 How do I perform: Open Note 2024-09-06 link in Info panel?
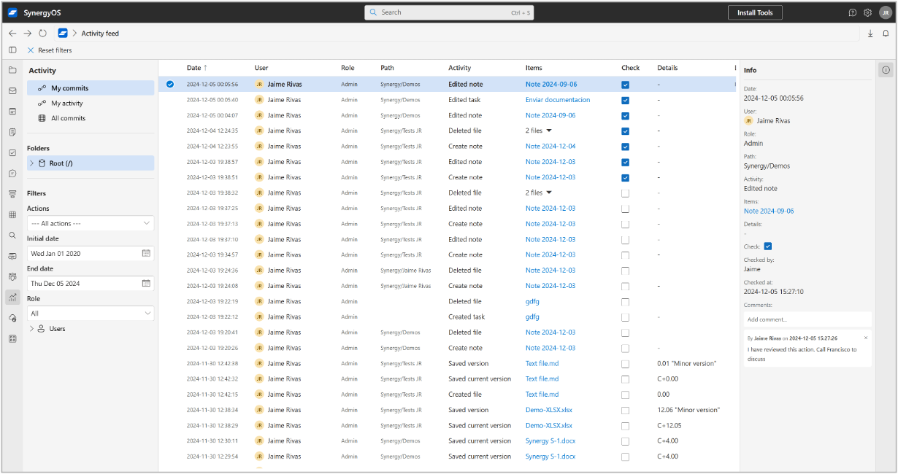tap(769, 211)
